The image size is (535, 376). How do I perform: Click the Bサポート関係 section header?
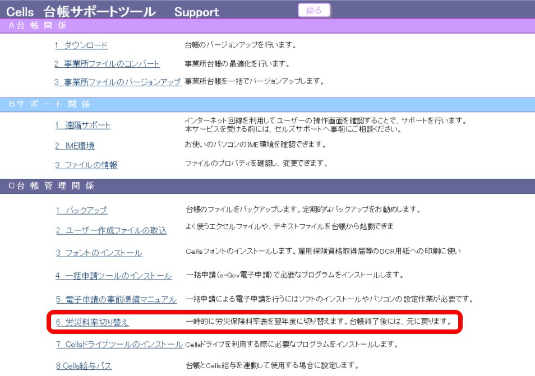coord(267,104)
